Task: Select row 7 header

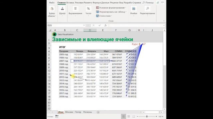Action: coord(49,61)
